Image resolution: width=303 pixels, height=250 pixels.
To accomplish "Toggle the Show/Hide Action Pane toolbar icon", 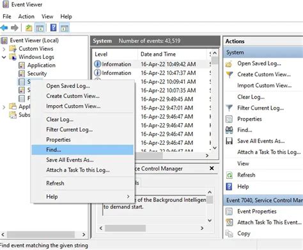I will tap(65, 28).
